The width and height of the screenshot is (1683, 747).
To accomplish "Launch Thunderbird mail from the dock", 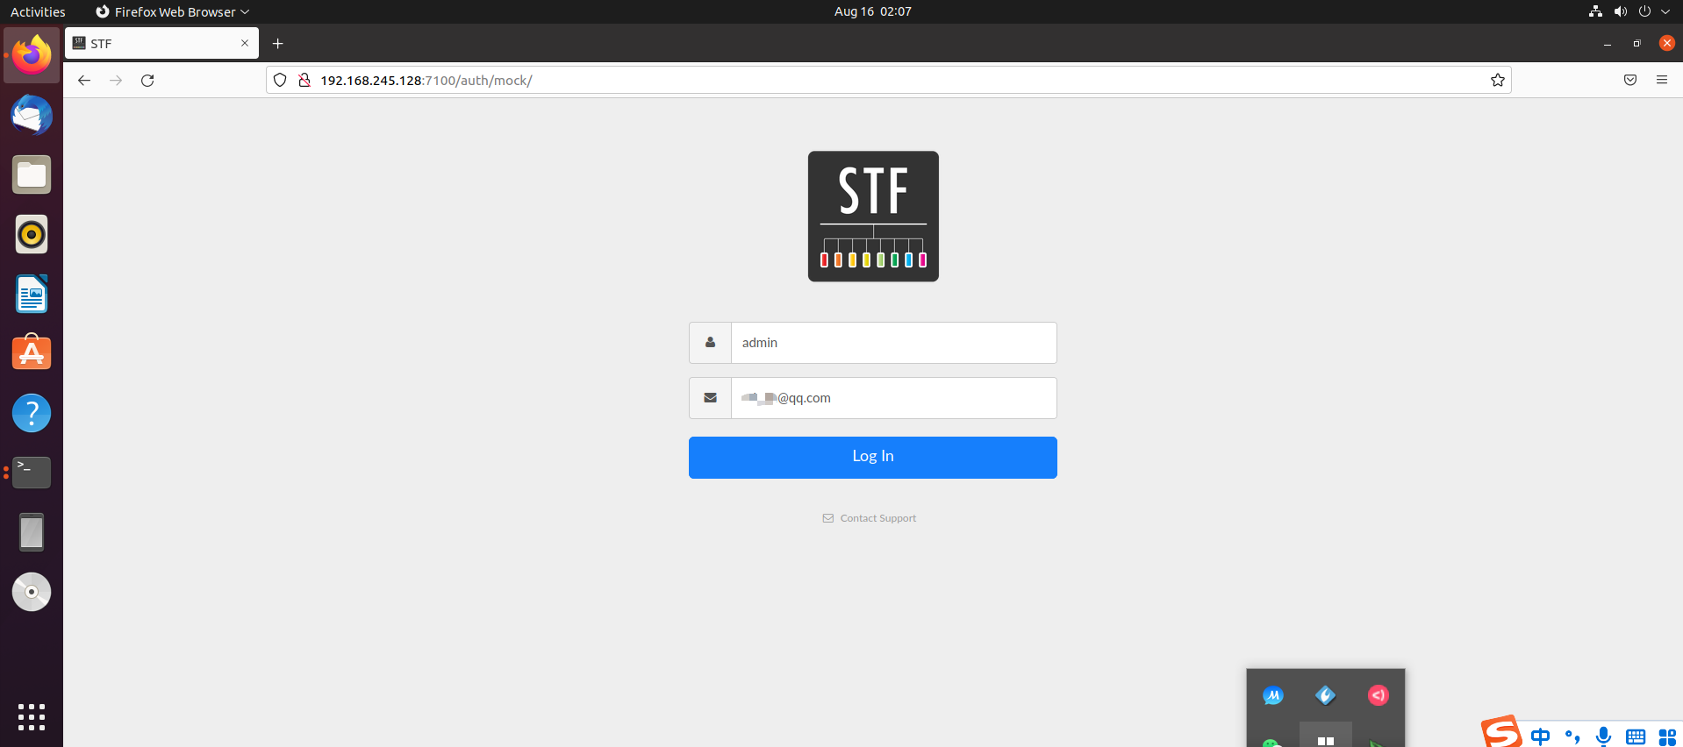I will (32, 116).
